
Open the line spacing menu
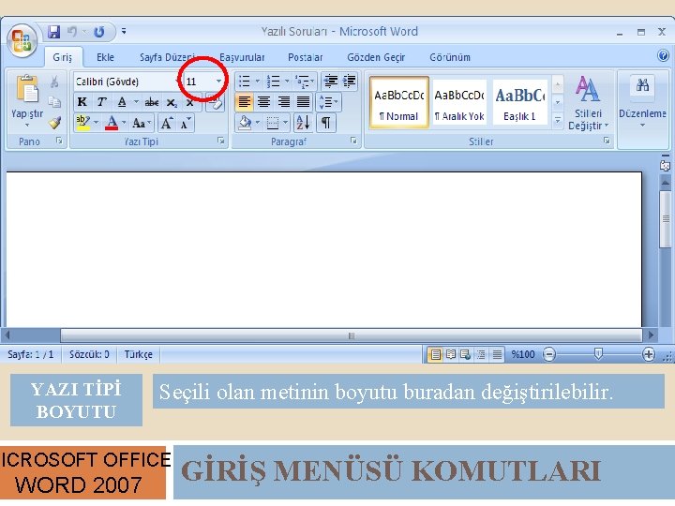point(328,102)
